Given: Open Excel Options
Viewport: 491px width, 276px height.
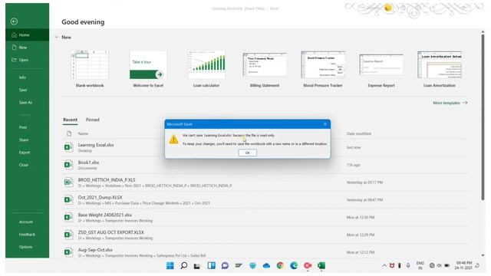Looking at the screenshot, I should (25, 247).
